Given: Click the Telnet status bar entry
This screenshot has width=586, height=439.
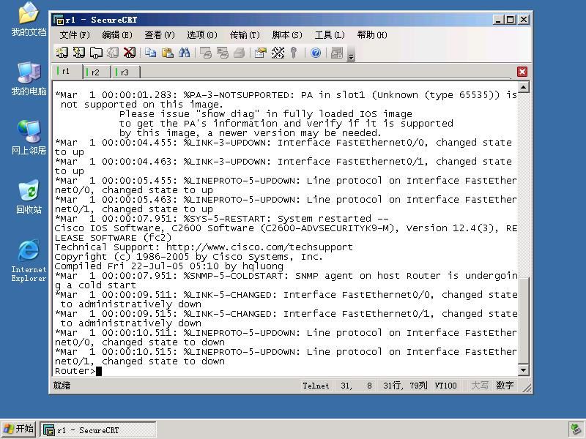Looking at the screenshot, I should pyautogui.click(x=316, y=386).
